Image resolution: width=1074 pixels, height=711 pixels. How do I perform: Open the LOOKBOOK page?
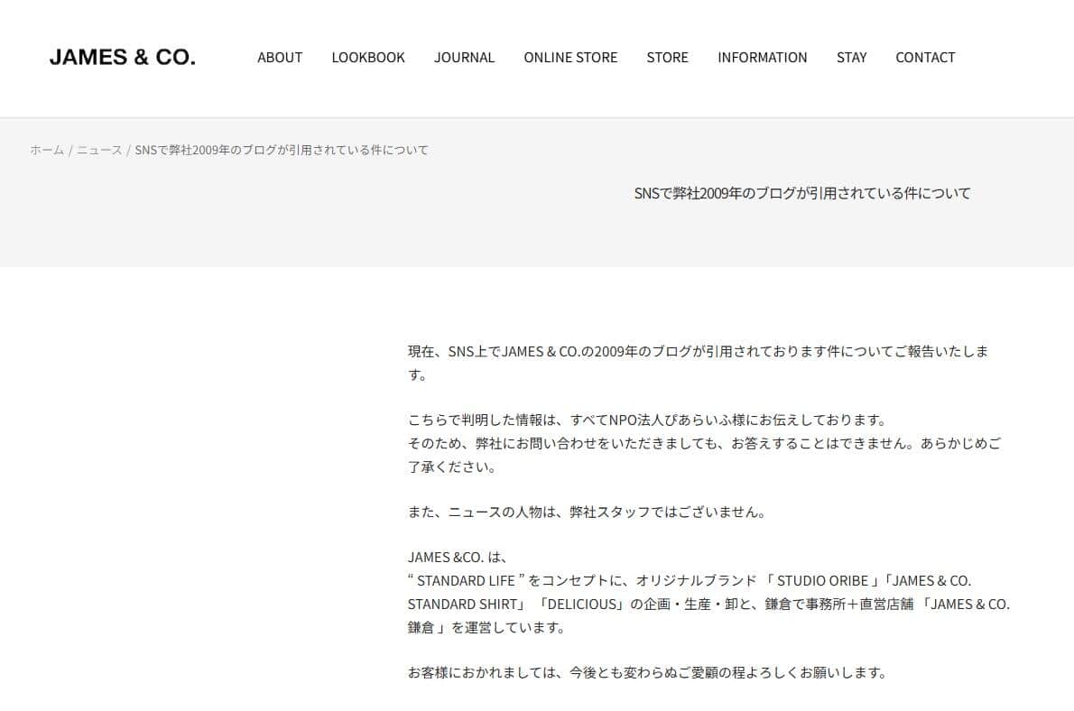point(368,57)
